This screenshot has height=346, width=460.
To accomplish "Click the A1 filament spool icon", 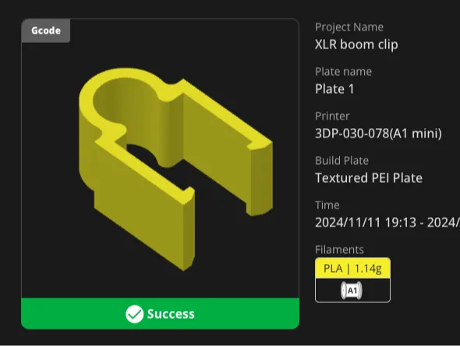I will tap(352, 291).
